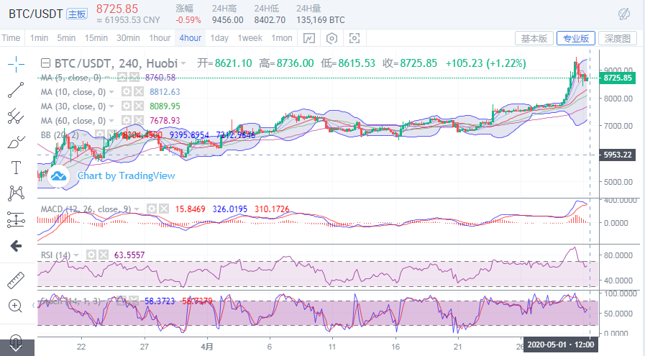This screenshot has height=356, width=645.
Task: Select the pitchfork drawing tool
Action: (16, 116)
